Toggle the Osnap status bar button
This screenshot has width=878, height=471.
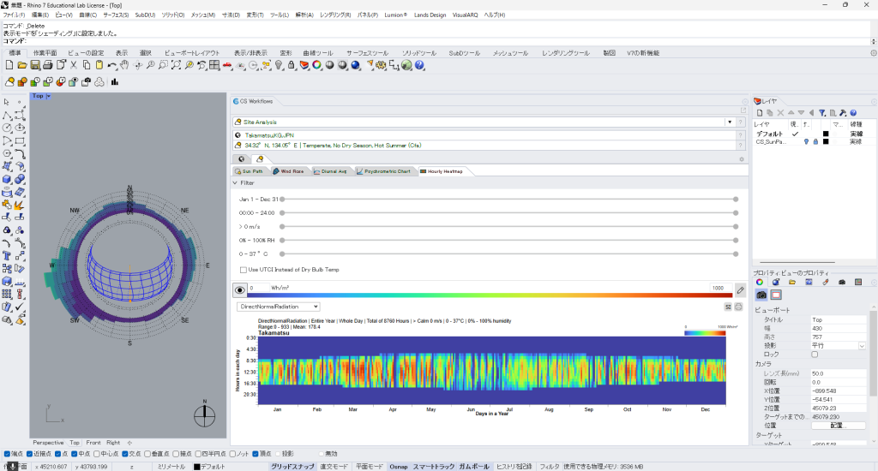click(x=398, y=467)
